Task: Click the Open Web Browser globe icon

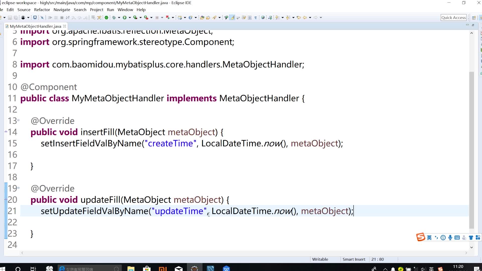Action: click(x=263, y=18)
